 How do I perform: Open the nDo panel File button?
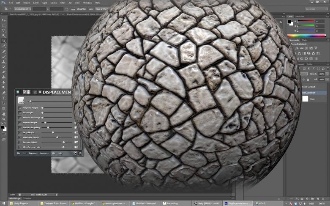click(19, 154)
